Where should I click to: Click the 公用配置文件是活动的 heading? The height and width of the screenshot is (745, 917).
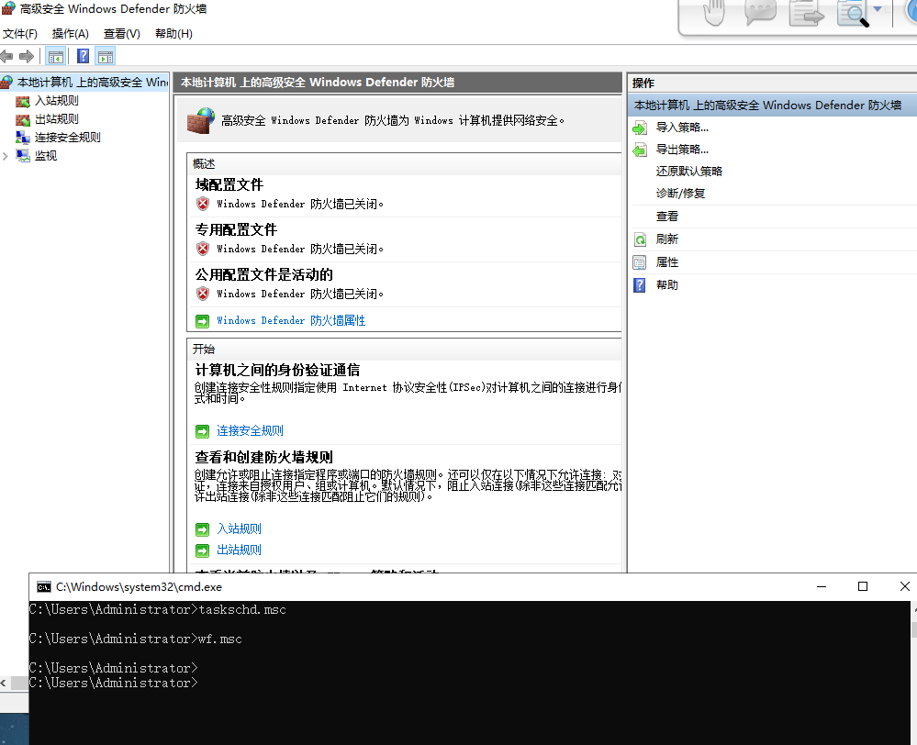(x=263, y=275)
